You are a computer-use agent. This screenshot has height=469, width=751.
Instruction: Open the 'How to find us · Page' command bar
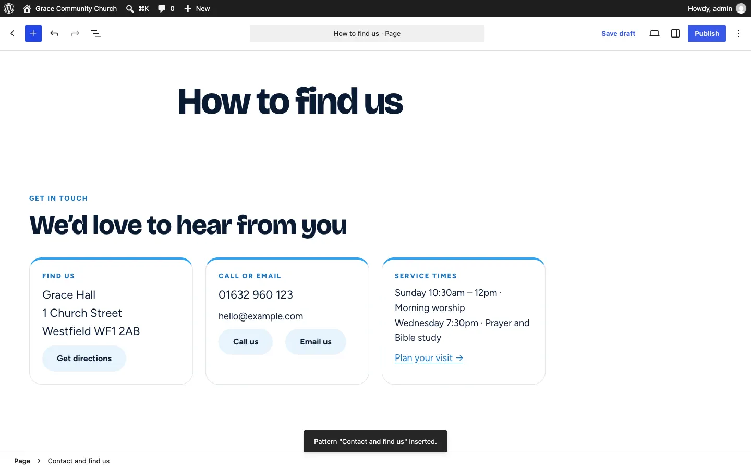point(367,33)
